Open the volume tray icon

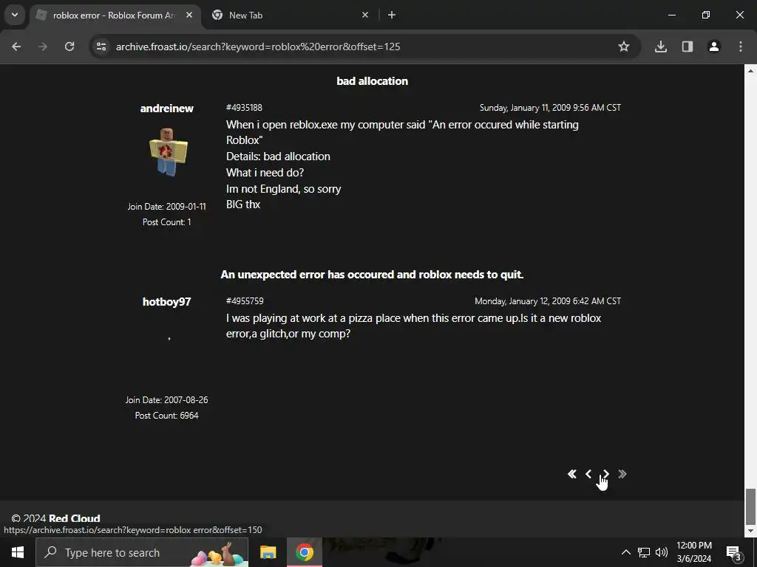tap(662, 552)
